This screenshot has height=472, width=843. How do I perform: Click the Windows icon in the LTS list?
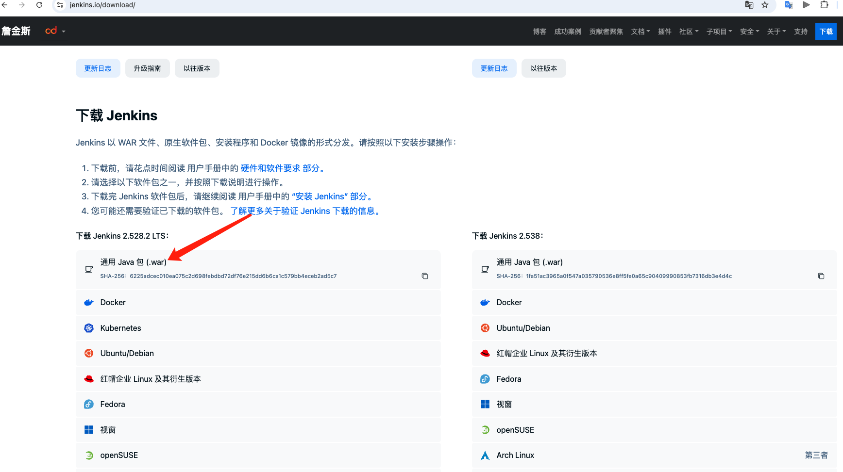(89, 430)
